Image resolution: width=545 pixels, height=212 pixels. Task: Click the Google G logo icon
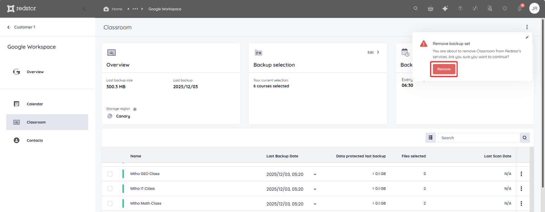[17, 72]
